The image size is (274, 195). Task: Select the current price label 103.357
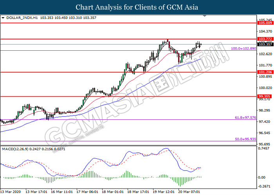(265, 44)
